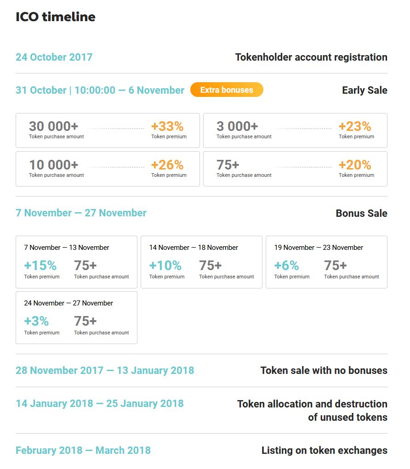Viewport: 410px width, 469px height.
Task: Open the 14 November – 18 November bonus card
Action: [201, 262]
